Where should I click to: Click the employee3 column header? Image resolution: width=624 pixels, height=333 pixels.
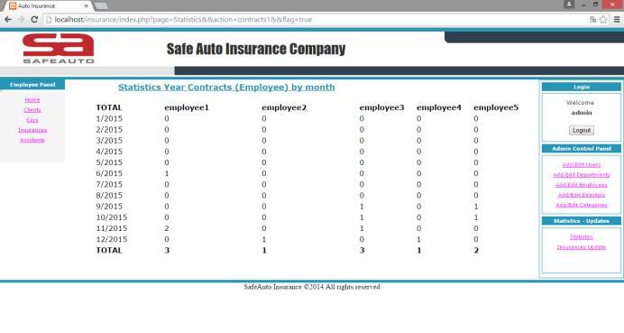(x=381, y=107)
